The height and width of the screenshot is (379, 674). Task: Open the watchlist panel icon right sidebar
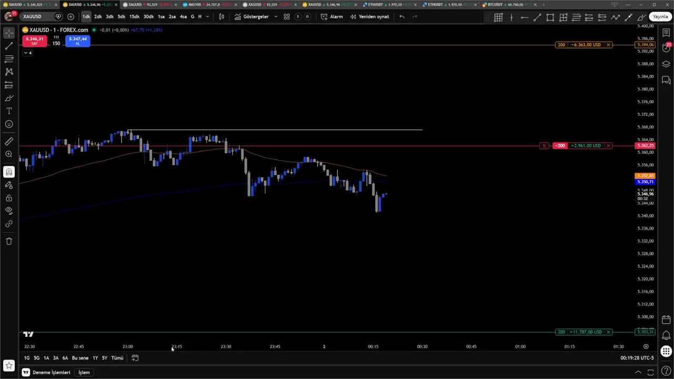point(666,33)
